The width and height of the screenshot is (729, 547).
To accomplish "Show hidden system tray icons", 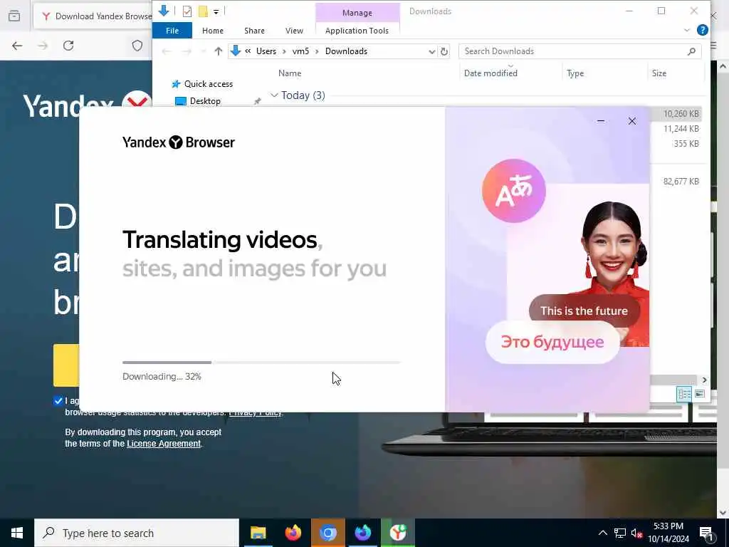I will 602,533.
